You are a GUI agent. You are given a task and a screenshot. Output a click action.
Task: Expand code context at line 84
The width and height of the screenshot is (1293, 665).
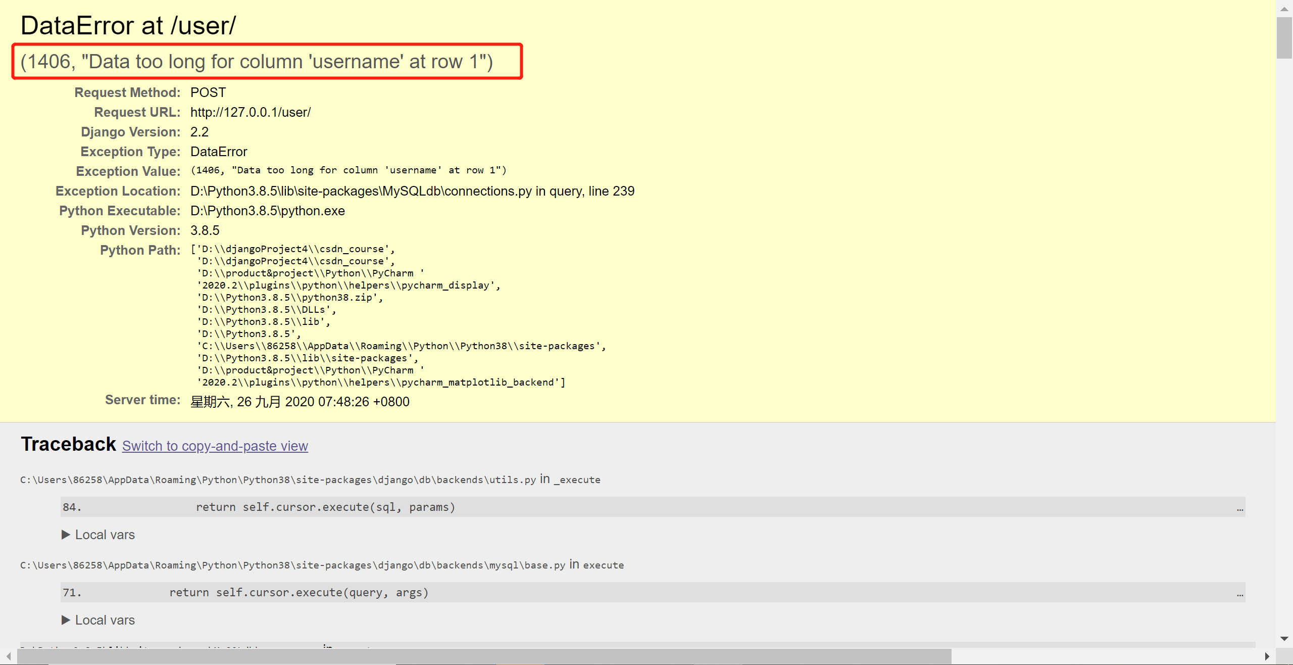[325, 507]
